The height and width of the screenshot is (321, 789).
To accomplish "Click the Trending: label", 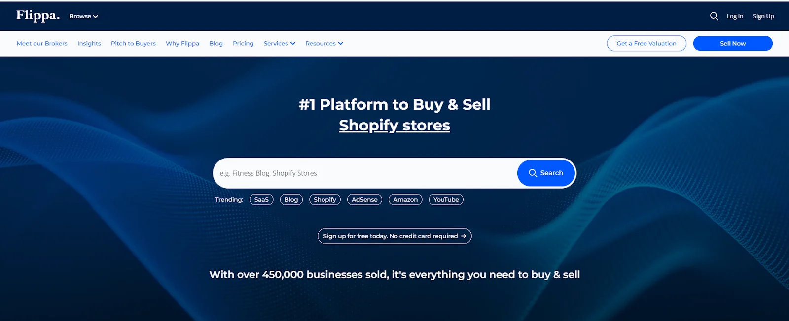I will click(229, 199).
